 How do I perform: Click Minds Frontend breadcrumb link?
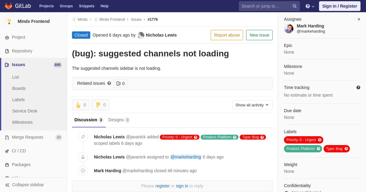[112, 20]
